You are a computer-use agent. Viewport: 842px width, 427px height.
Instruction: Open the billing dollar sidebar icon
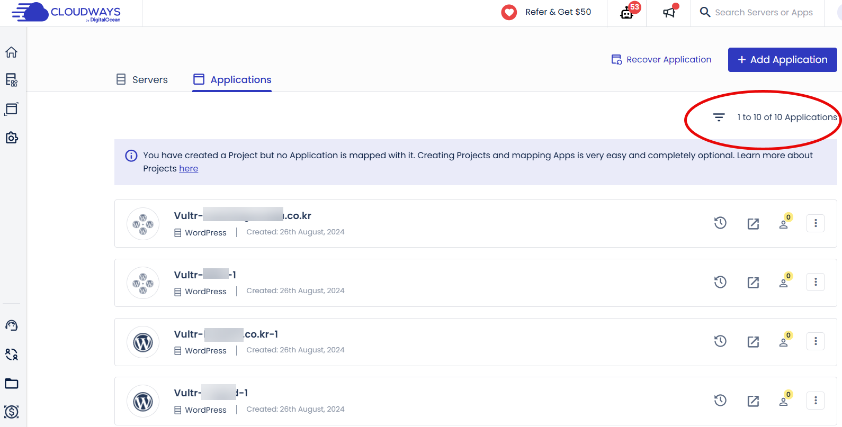(11, 412)
